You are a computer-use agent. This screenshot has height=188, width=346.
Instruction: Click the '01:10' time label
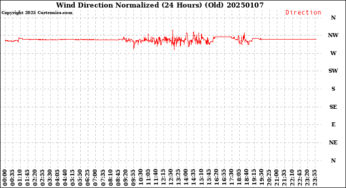click(x=20, y=178)
